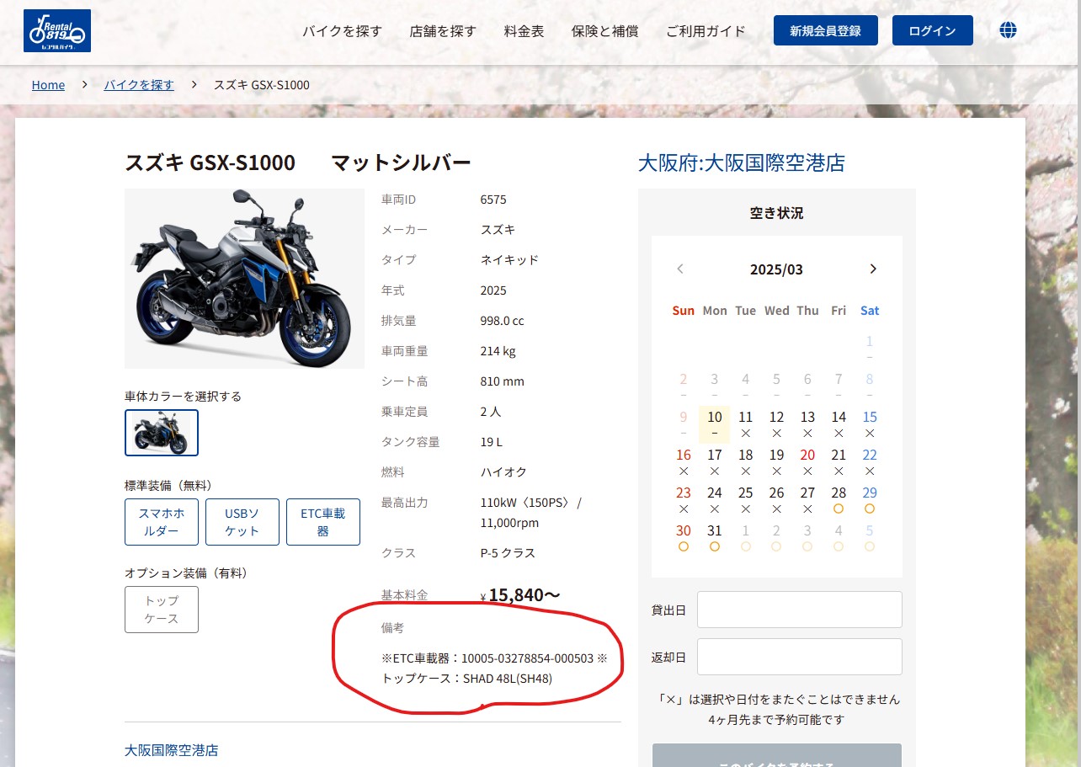Open the globe language selector
This screenshot has height=767, width=1081.
1008,30
